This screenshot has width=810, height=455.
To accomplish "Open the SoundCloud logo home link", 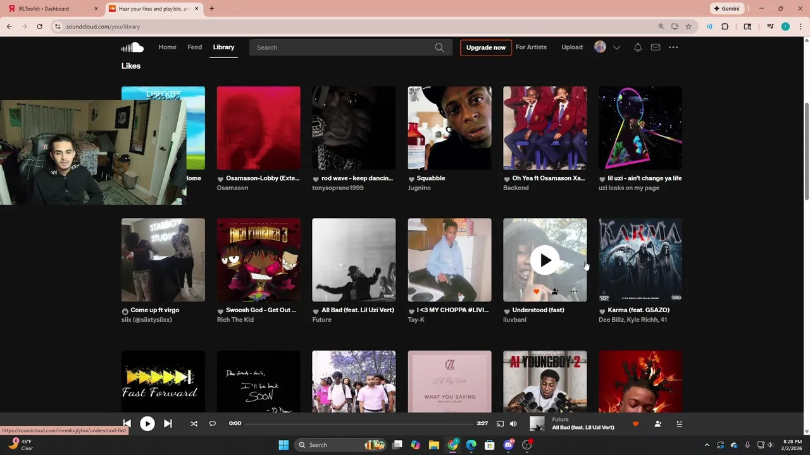I will 133,47.
